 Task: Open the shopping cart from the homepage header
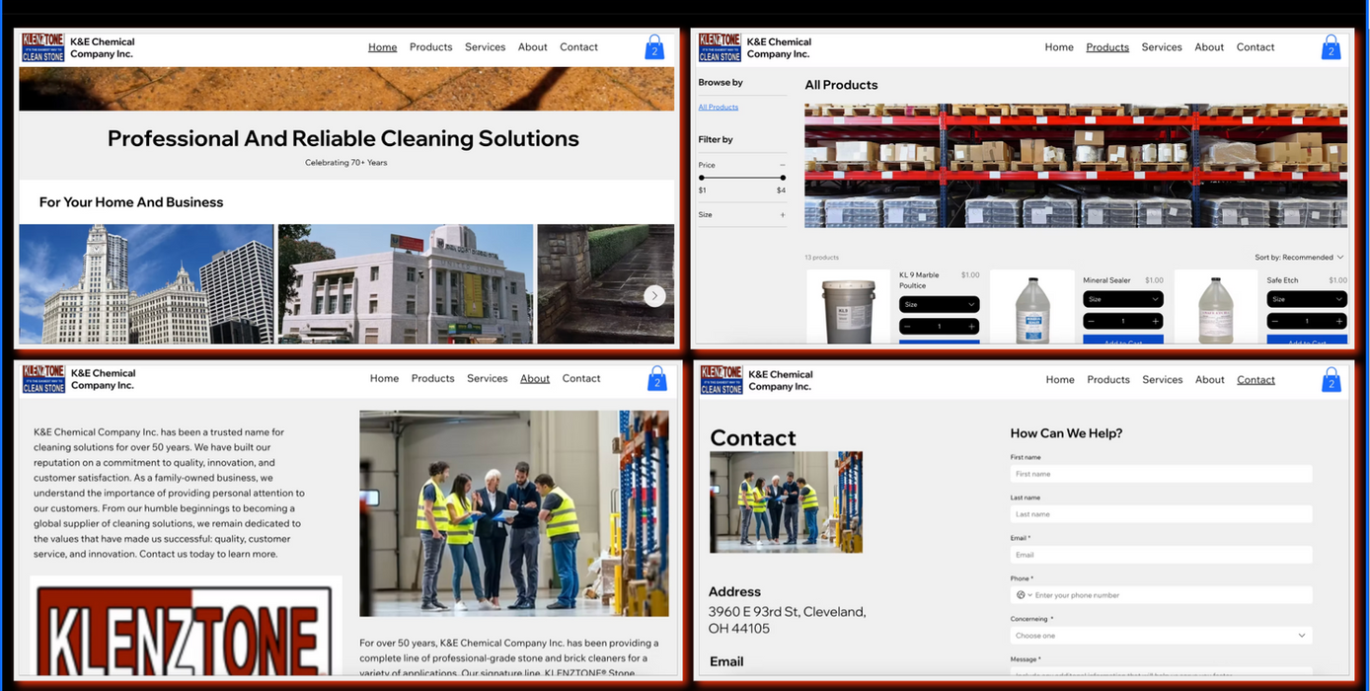click(x=654, y=46)
